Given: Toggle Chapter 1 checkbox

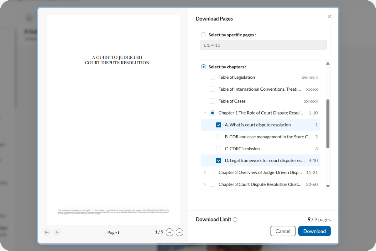Looking at the screenshot, I should (212, 113).
